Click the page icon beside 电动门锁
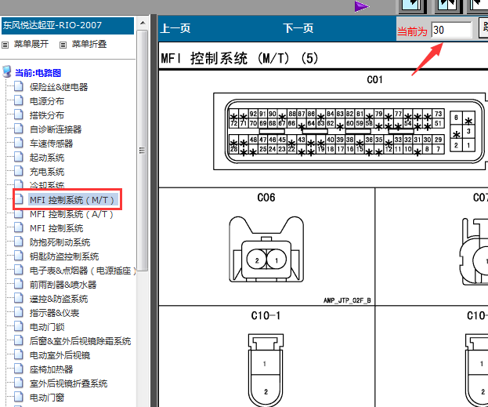 pos(19,326)
